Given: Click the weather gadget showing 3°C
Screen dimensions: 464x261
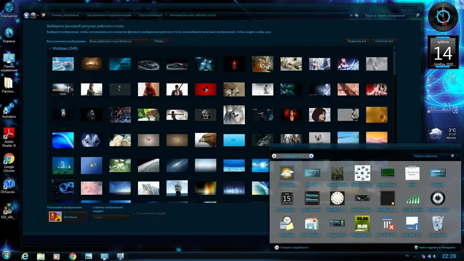Looking at the screenshot, I should coord(443,134).
